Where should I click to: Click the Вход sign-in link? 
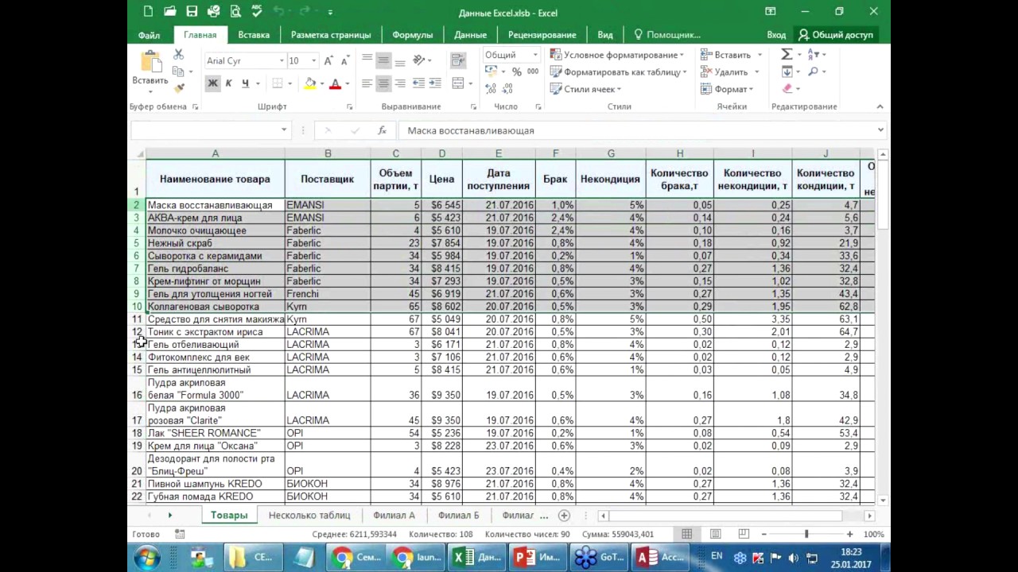pyautogui.click(x=776, y=35)
